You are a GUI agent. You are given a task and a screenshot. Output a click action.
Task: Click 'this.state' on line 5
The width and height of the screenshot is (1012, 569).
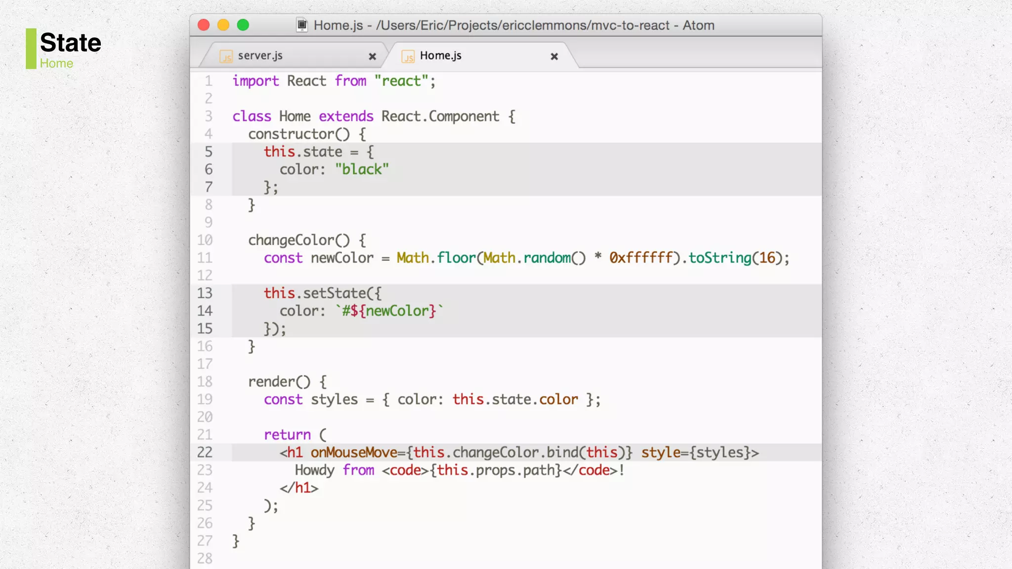click(x=303, y=152)
